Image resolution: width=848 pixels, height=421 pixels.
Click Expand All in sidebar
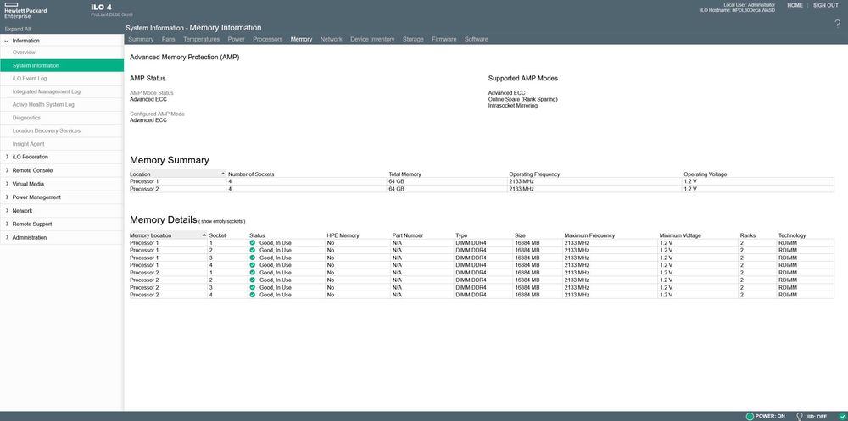17,29
